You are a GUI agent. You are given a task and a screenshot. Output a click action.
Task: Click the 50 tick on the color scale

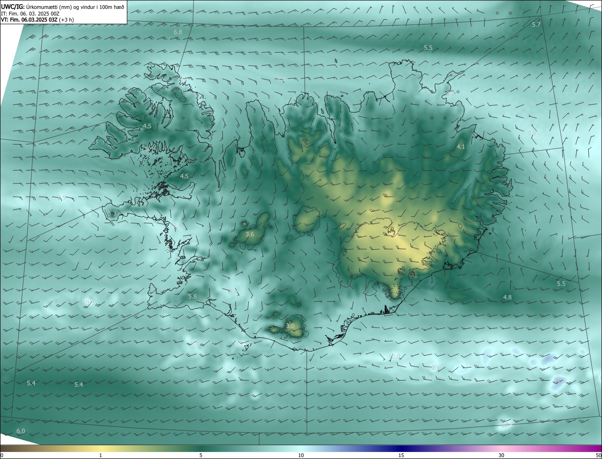point(598,455)
